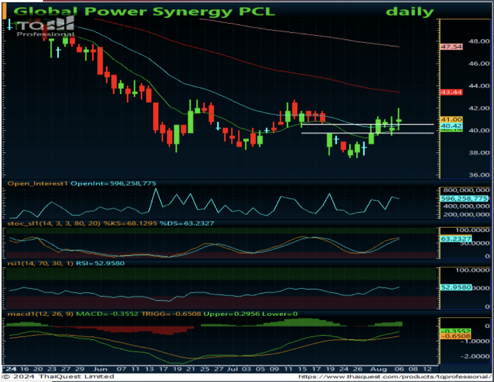This screenshot has width=494, height=382.
Task: Click the 52.9580 tag on the RSI scale
Action: pyautogui.click(x=456, y=287)
